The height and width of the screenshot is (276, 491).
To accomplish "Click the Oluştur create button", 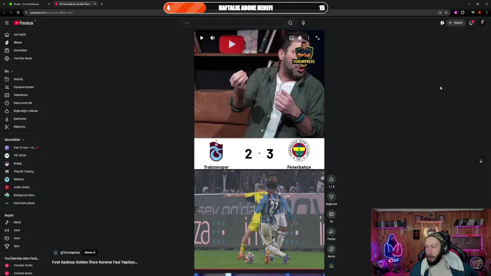I will point(456,23).
